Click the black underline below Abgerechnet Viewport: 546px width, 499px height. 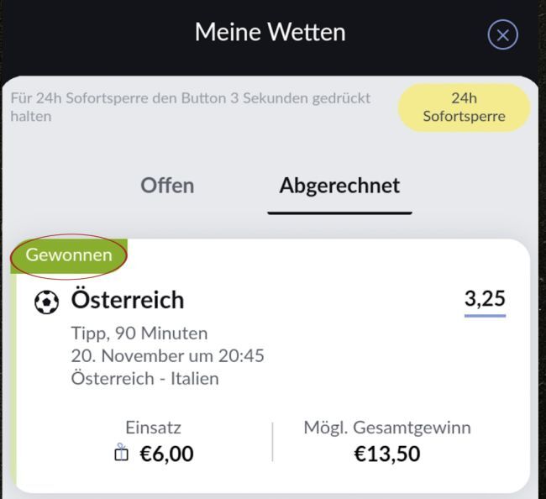point(339,213)
